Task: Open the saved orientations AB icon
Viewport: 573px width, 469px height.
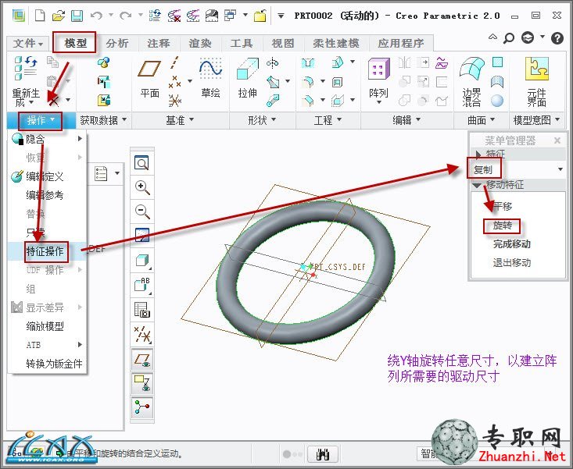Action: [x=141, y=285]
